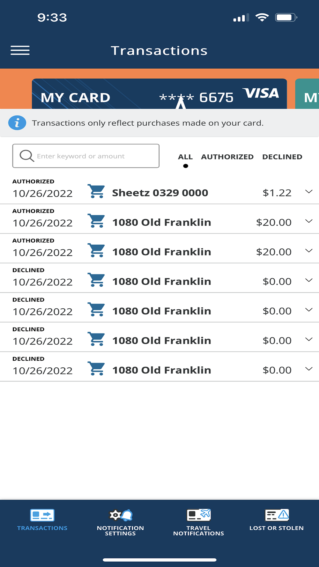319x567 pixels.
Task: Select the ALL filter
Action: pos(185,157)
